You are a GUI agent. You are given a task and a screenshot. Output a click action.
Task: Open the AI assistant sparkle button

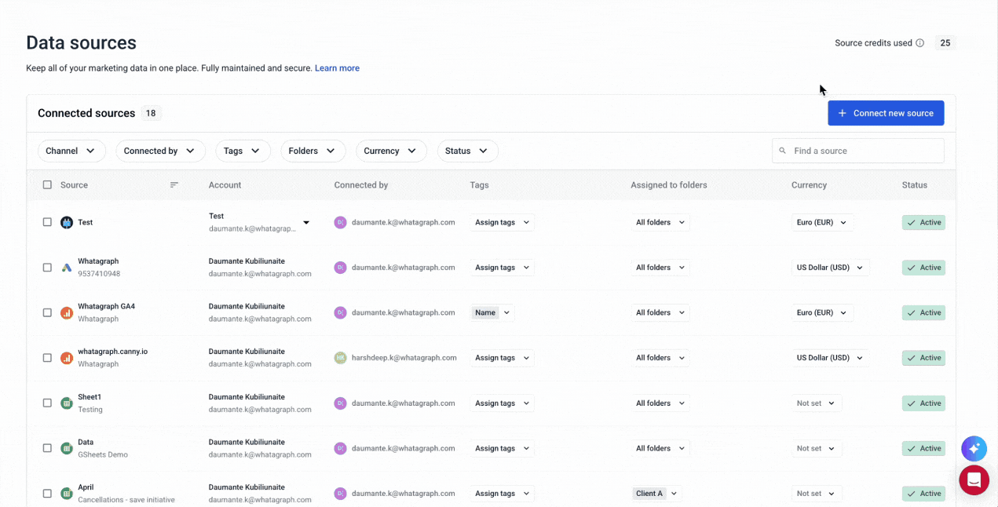point(974,449)
